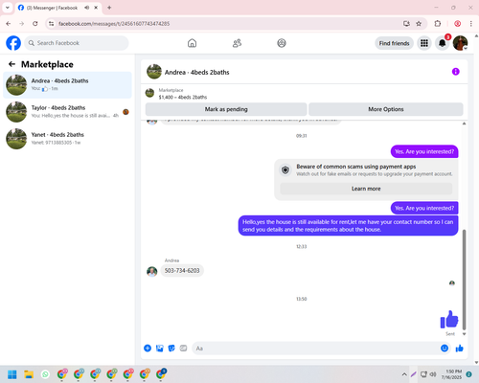Open conversation information purple icon
This screenshot has width=479, height=383.
[x=456, y=72]
